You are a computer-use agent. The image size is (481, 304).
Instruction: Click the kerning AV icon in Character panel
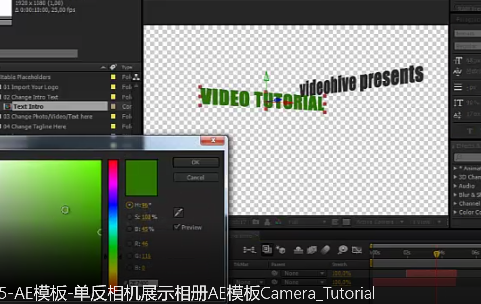(x=458, y=72)
